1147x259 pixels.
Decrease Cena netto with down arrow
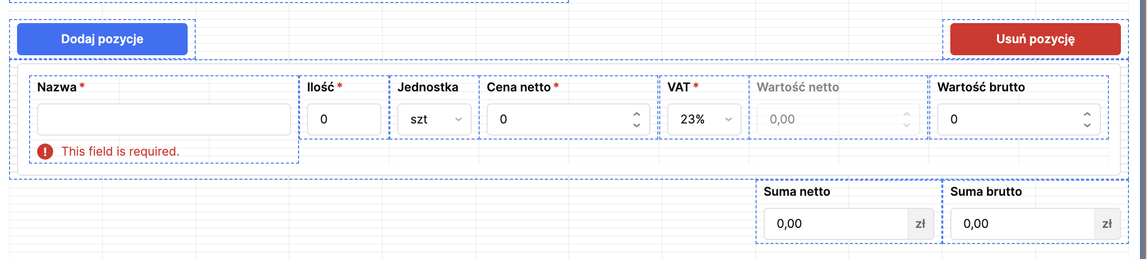[x=637, y=125]
